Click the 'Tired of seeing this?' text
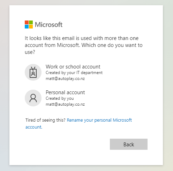The image size is (173, 171). (46, 120)
